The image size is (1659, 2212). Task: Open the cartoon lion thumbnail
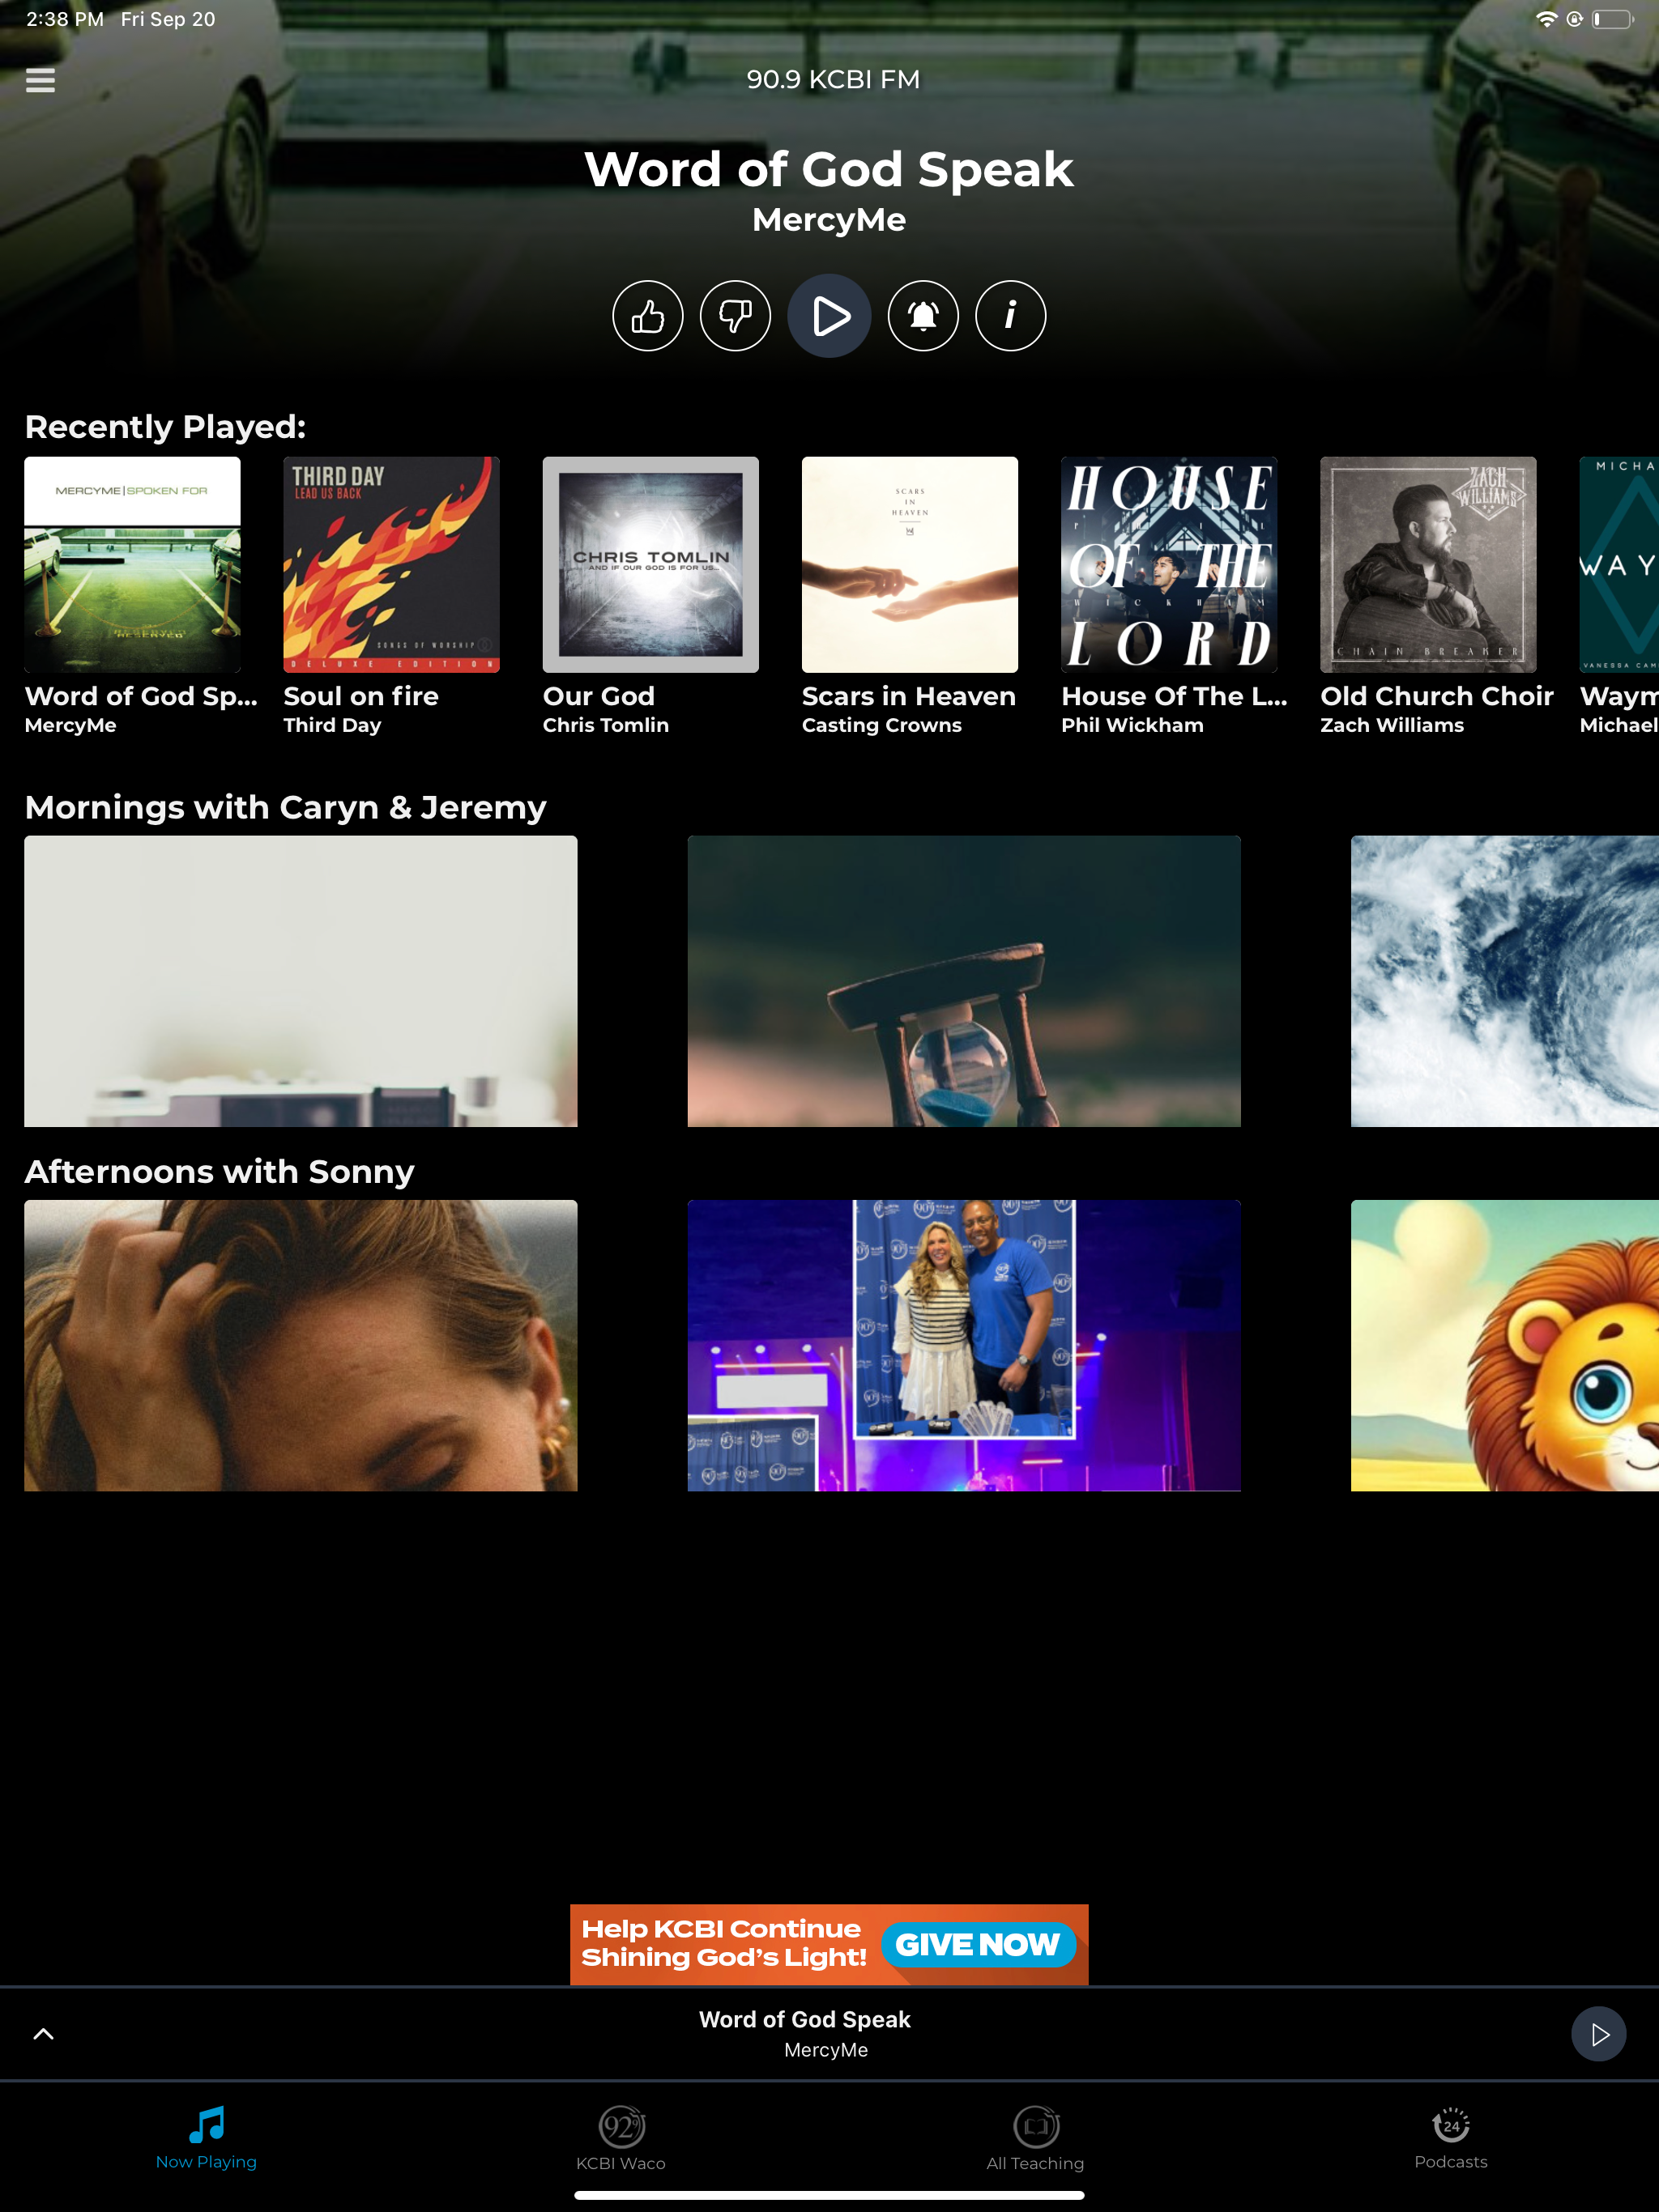pos(1505,1345)
